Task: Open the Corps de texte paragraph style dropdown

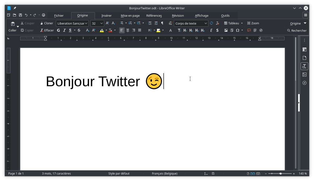Action: 191,23
